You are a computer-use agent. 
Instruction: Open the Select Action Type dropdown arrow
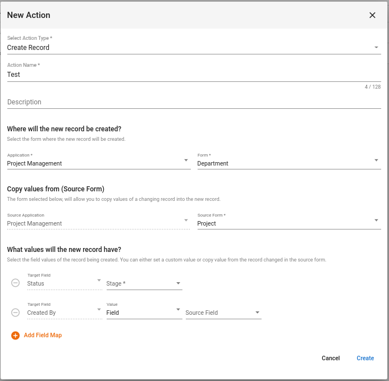pos(376,47)
